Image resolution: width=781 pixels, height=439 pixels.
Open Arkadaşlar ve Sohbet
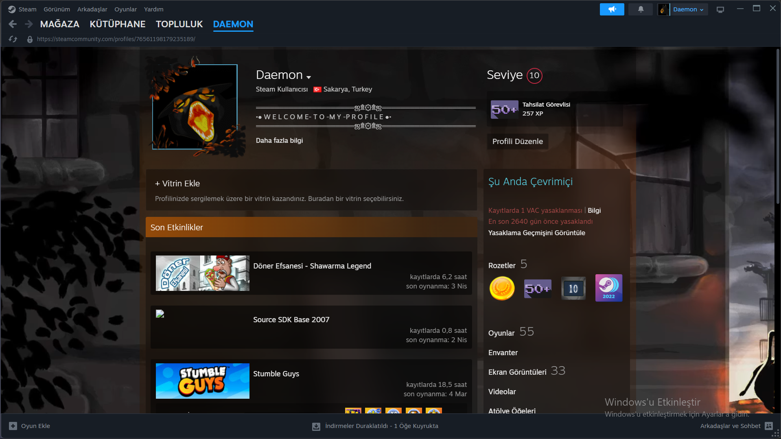[x=730, y=426]
